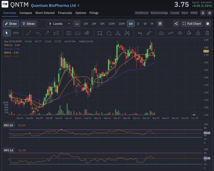Toggle the extended-hours bar icon
The height and width of the screenshot is (171, 214).
pyautogui.click(x=77, y=24)
